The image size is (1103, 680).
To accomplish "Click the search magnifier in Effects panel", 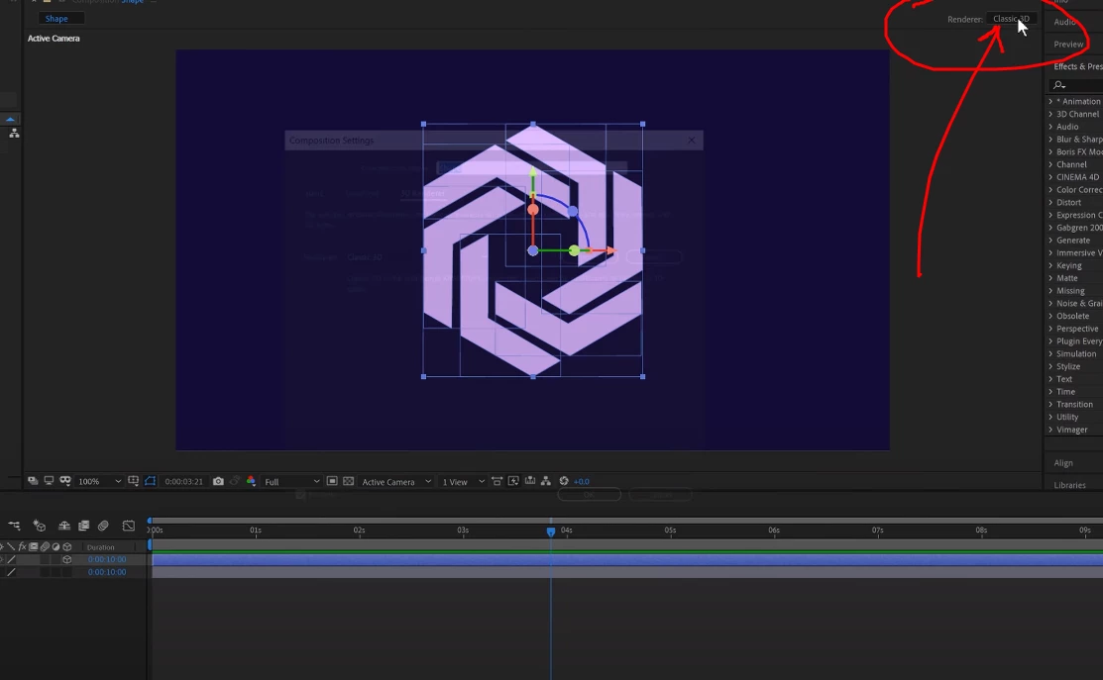I will (x=1058, y=85).
